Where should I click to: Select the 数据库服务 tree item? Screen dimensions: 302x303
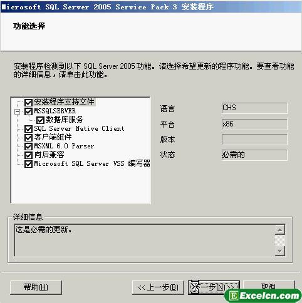coord(65,120)
